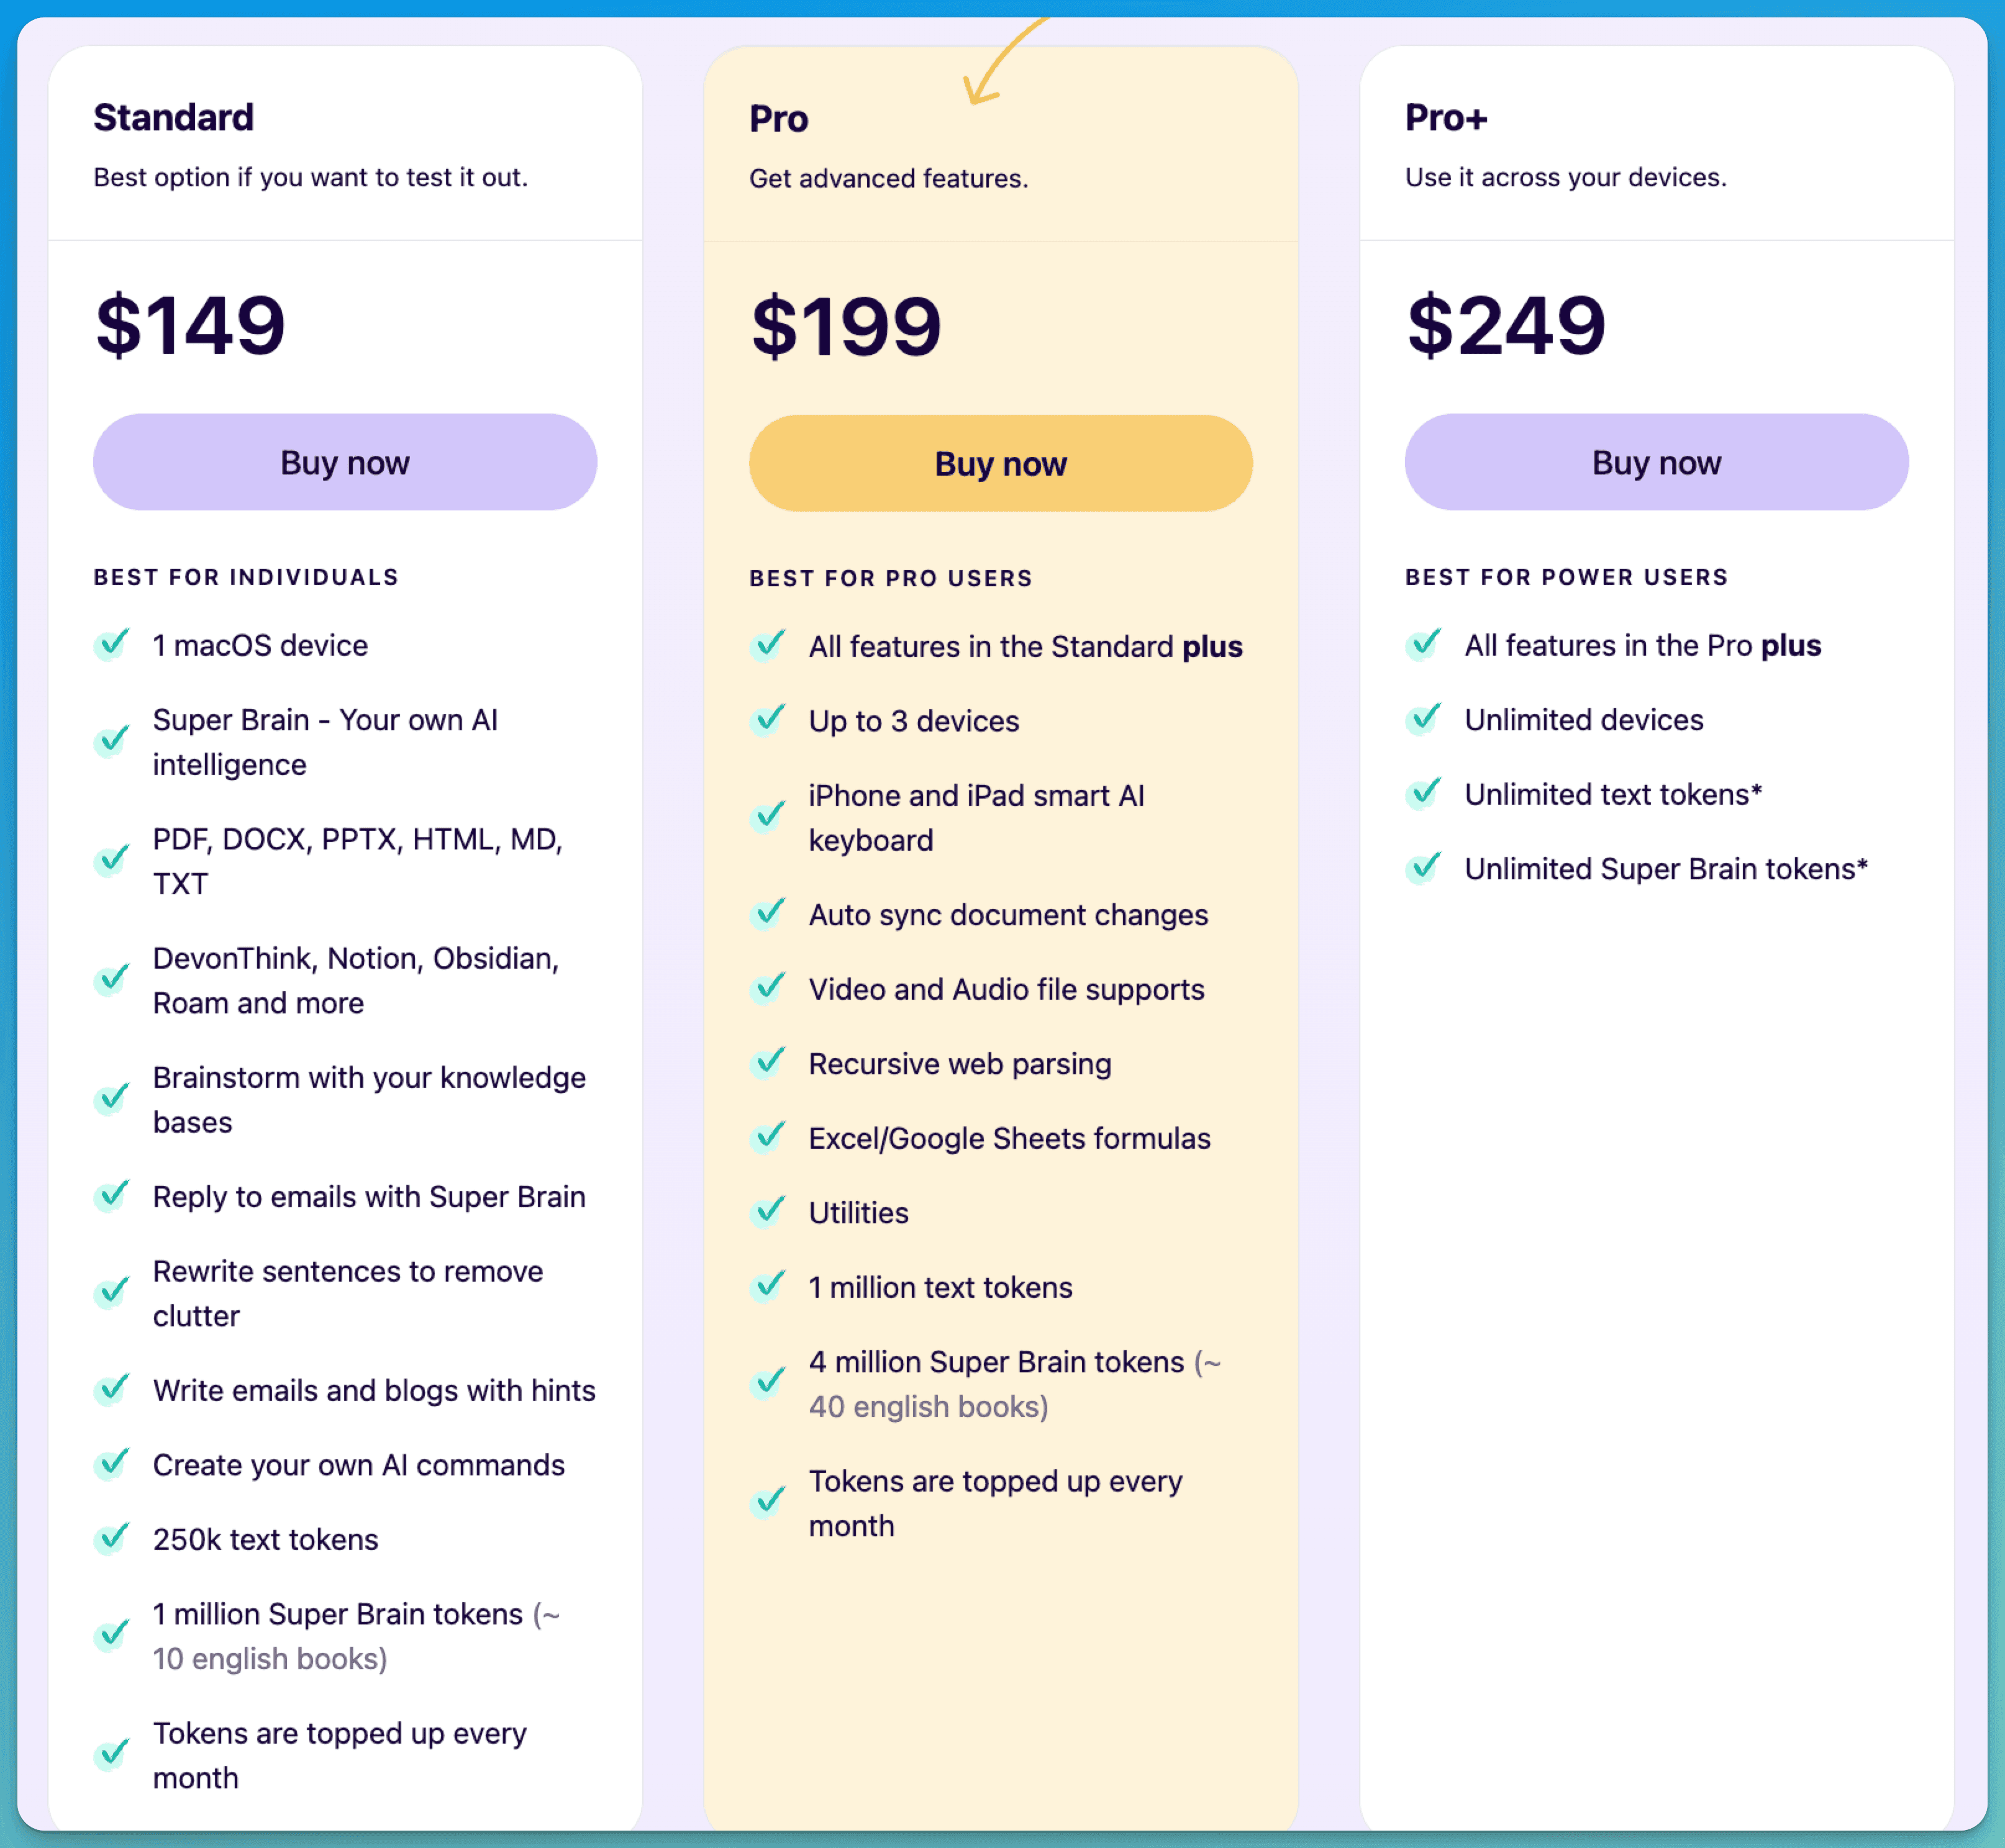Click the checkmark next to Unlimited text tokens
Viewport: 2005px width, 1848px height.
click(1424, 793)
